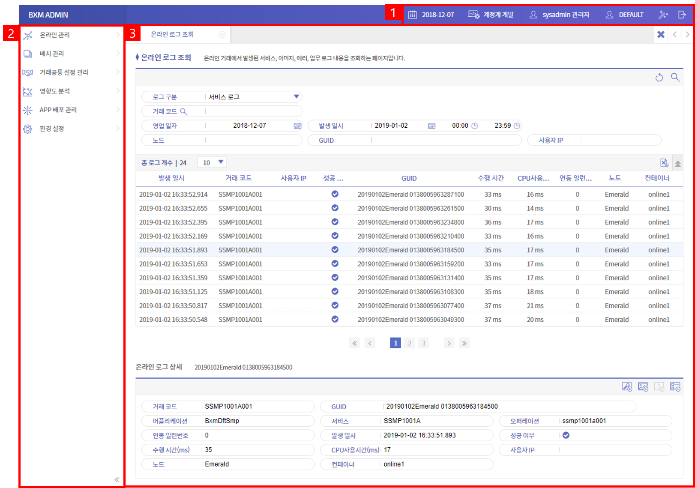This screenshot has height=488, width=695.
Task: Expand the 환경 설정 chevron
Action: [117, 128]
